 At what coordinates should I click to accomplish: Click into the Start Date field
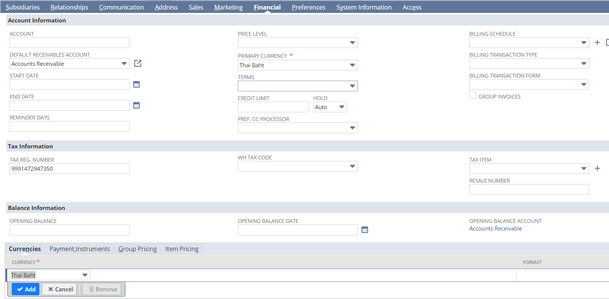pyautogui.click(x=69, y=84)
